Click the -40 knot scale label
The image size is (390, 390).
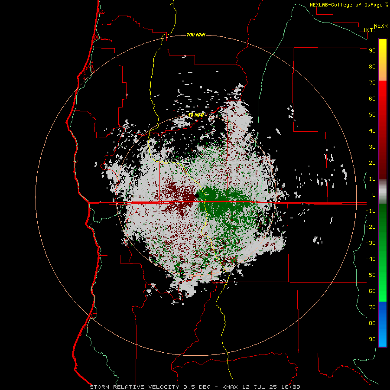[x=370, y=259]
